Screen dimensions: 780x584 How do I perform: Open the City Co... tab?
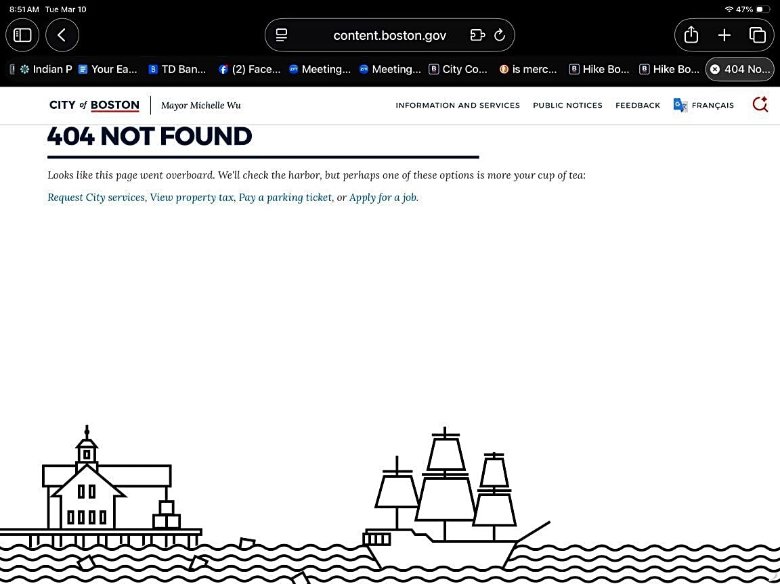(x=458, y=69)
